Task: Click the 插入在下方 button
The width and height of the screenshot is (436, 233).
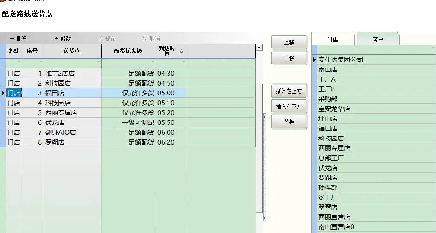Action: (x=289, y=106)
